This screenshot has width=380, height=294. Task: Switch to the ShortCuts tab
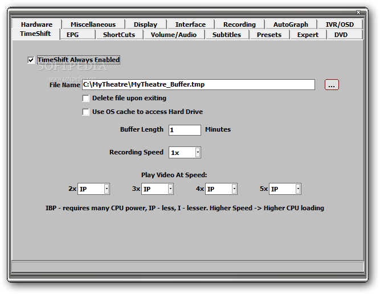click(119, 35)
